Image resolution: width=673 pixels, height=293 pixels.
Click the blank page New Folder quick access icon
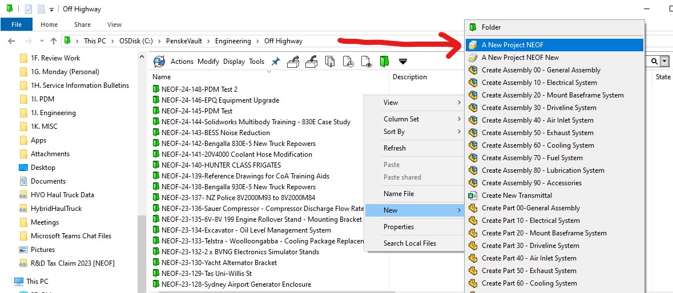pos(41,9)
